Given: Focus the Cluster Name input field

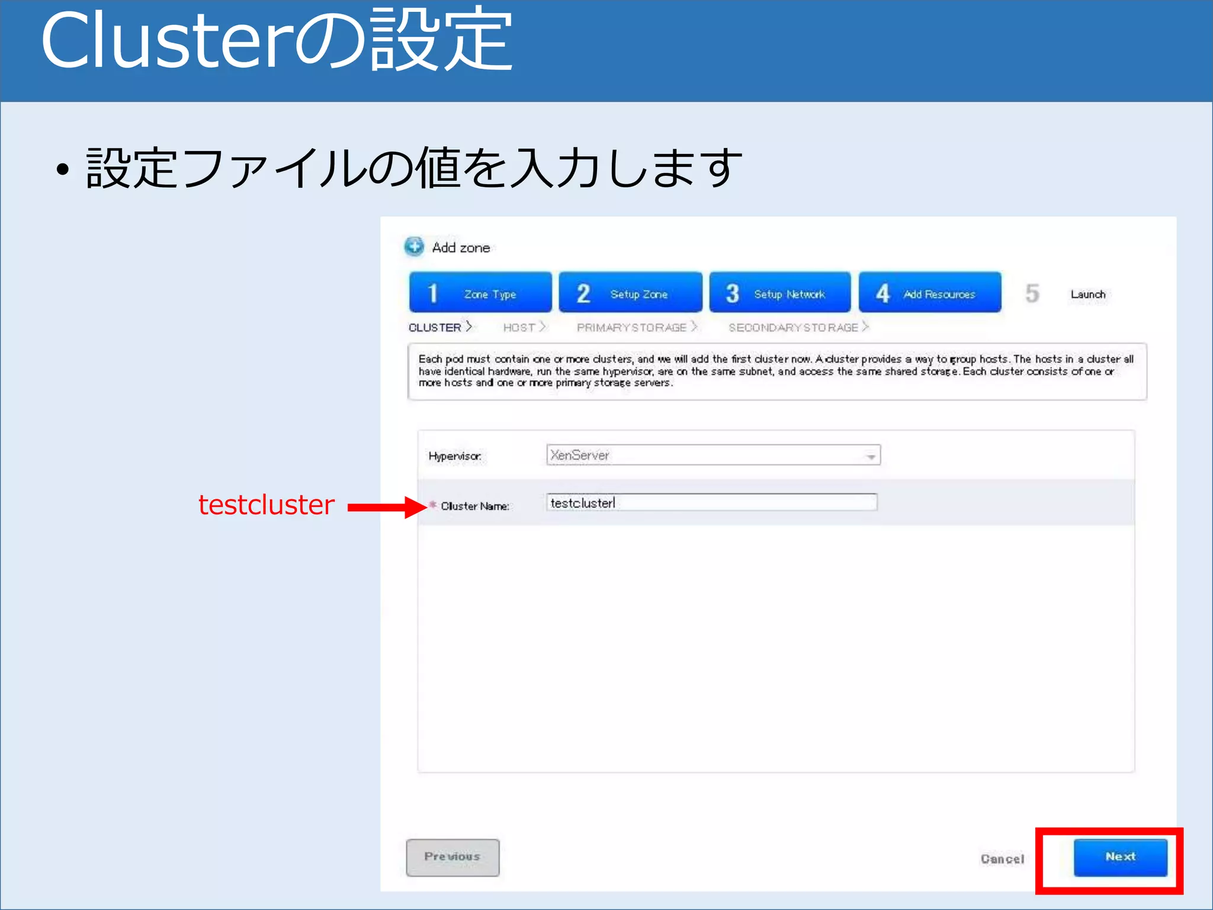Looking at the screenshot, I should [711, 503].
